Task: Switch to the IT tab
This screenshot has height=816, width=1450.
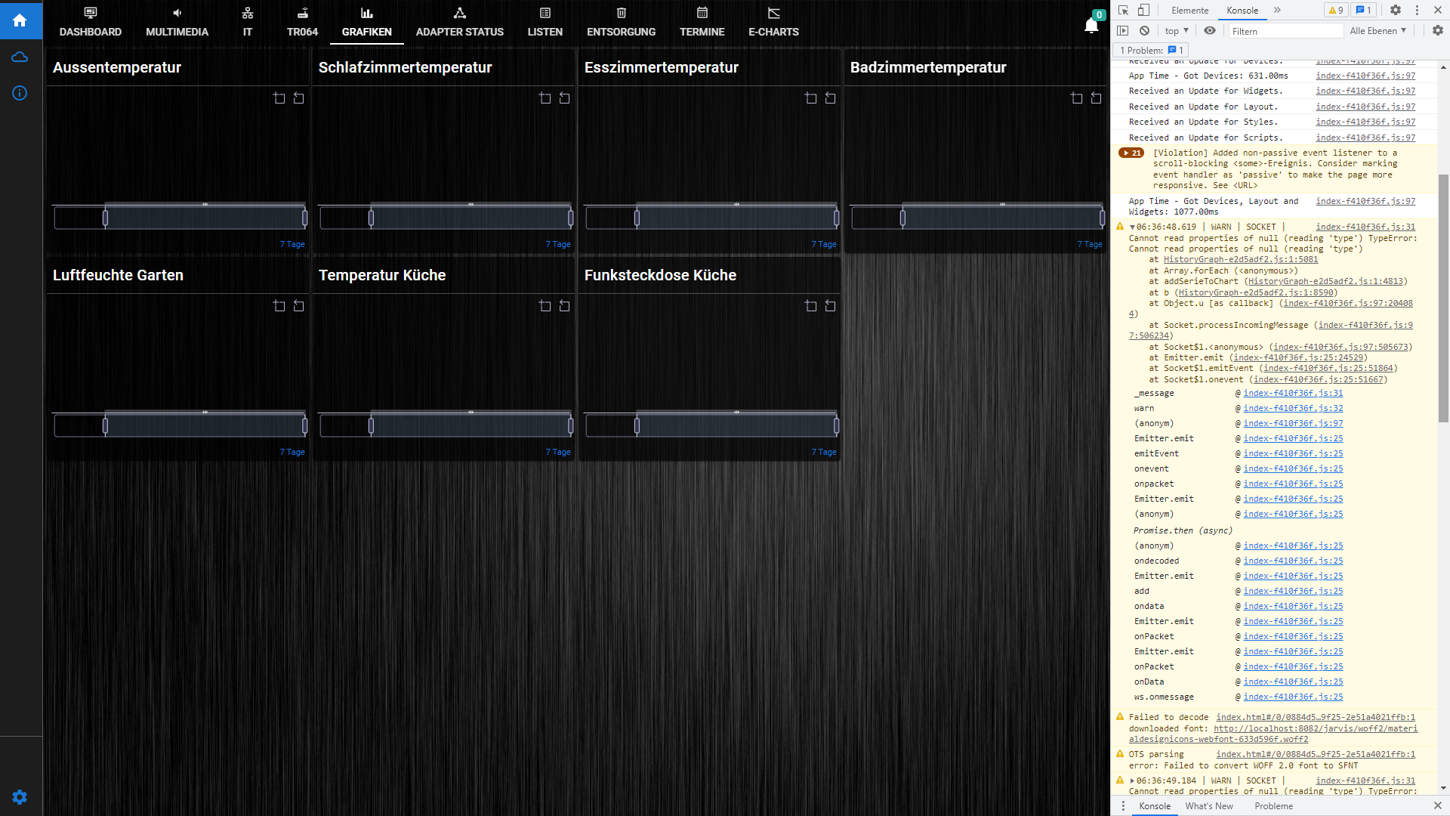Action: point(248,21)
